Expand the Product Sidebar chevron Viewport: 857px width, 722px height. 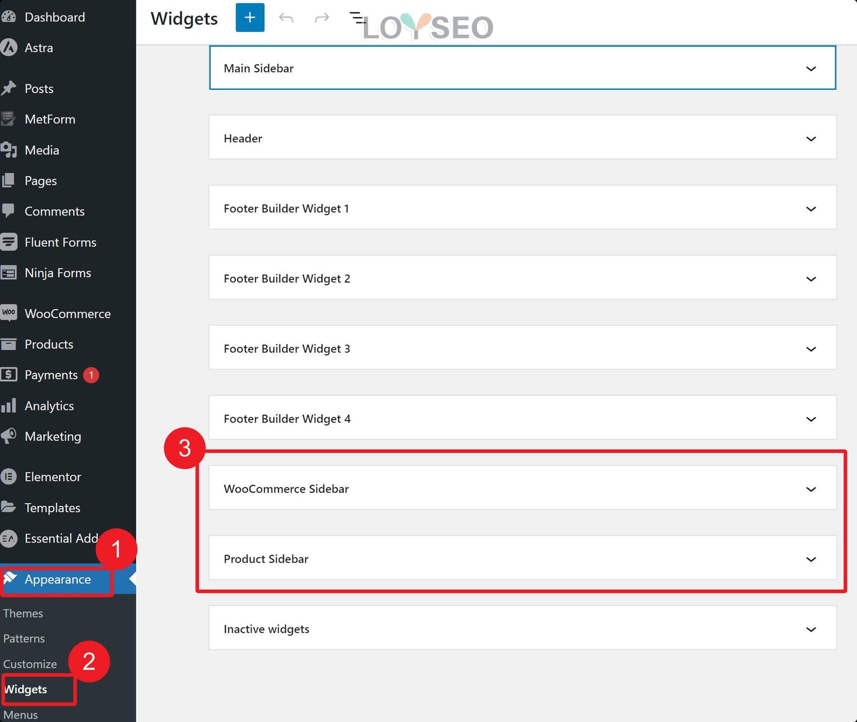[811, 559]
